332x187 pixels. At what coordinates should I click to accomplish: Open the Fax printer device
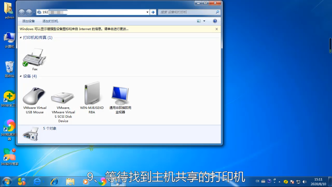click(34, 58)
